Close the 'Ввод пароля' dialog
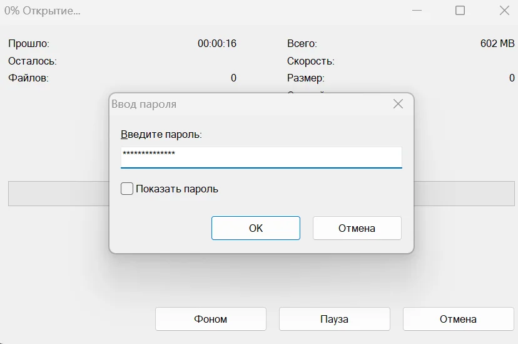 398,104
